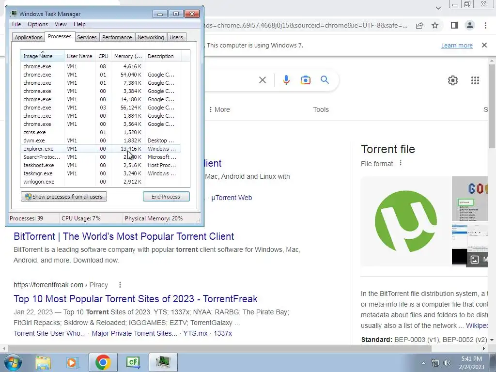Switch to the Networking tab
The width and height of the screenshot is (496, 372).
tap(151, 37)
